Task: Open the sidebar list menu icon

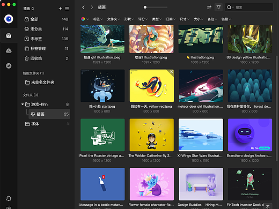Action: click(x=67, y=9)
